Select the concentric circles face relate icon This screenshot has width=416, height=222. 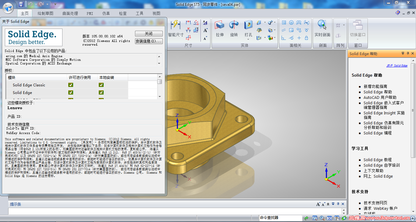coord(291,23)
